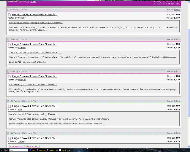Open Politics forum link in 07:25 AM result
Screen dimensions: 190x152
177,71
